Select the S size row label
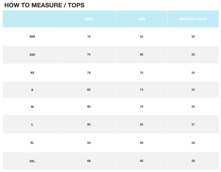This screenshot has width=221, height=172. point(32,90)
